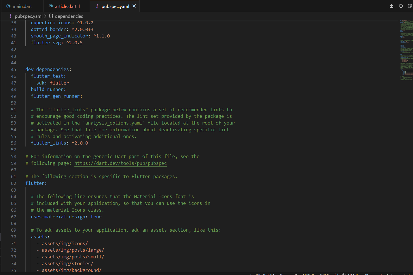413x275 pixels.
Task: Click the ^1.1.0 version value
Action: pos(102,36)
